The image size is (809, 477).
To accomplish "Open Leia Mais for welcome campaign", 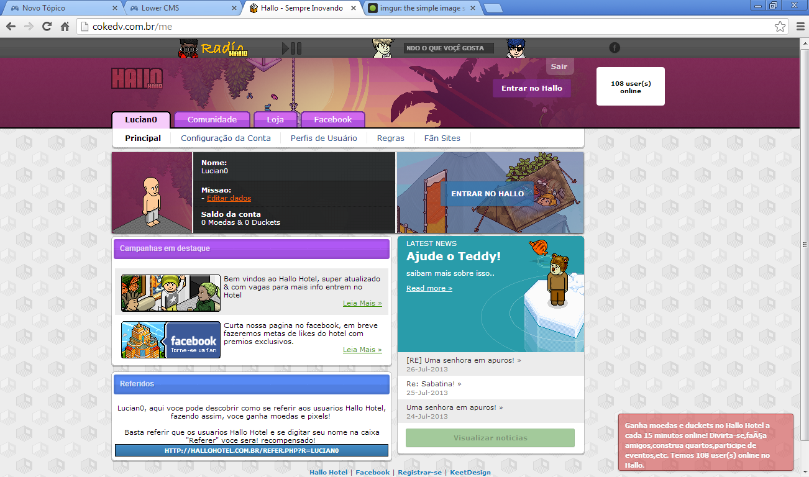I will pos(362,303).
